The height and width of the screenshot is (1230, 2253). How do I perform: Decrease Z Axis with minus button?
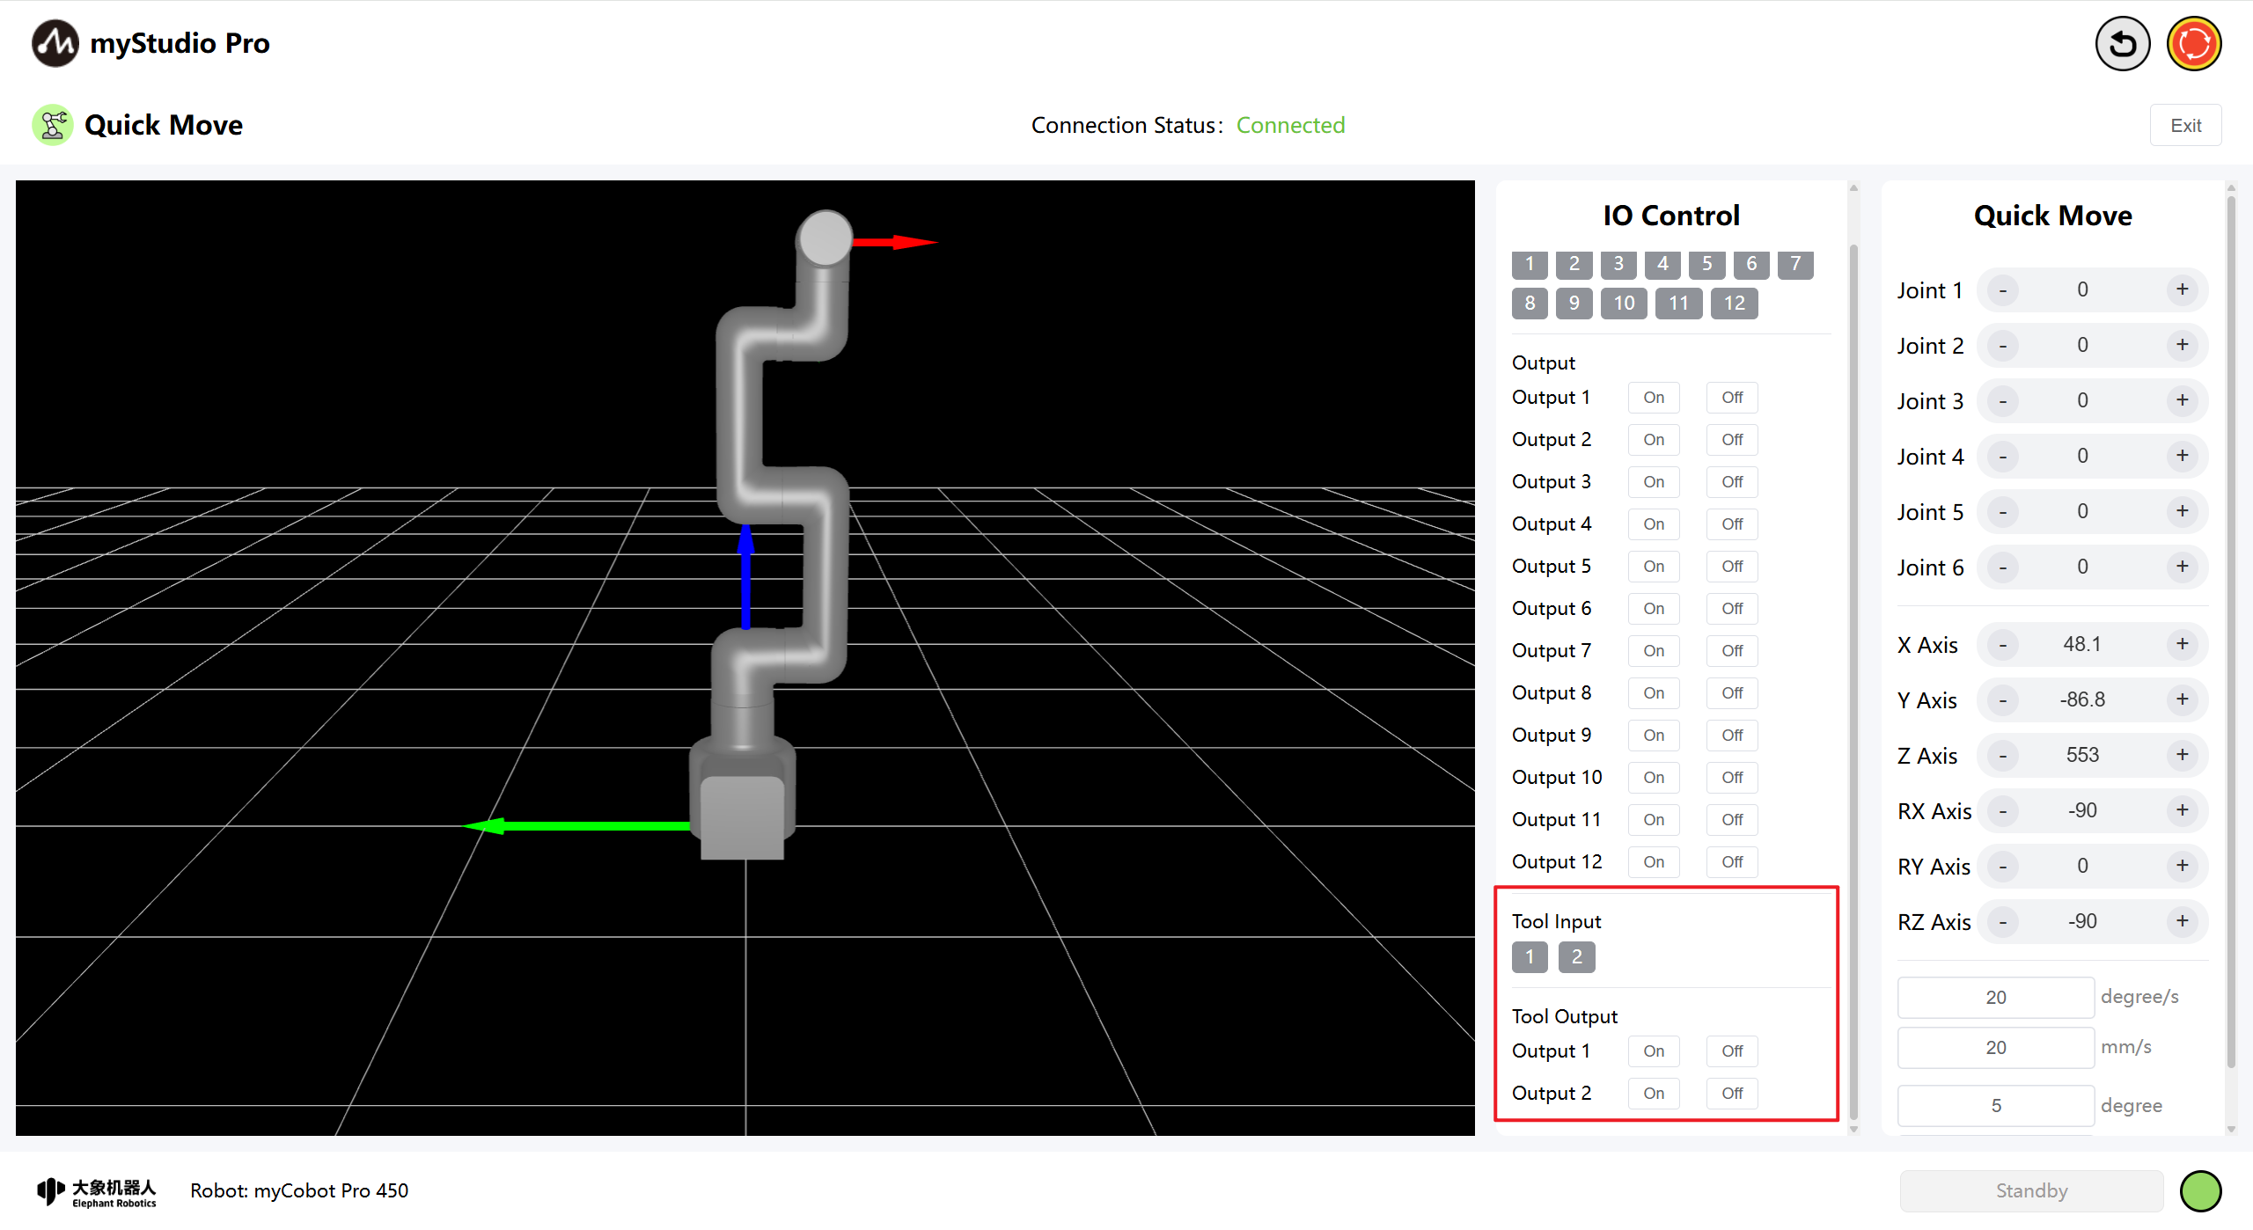click(2003, 755)
